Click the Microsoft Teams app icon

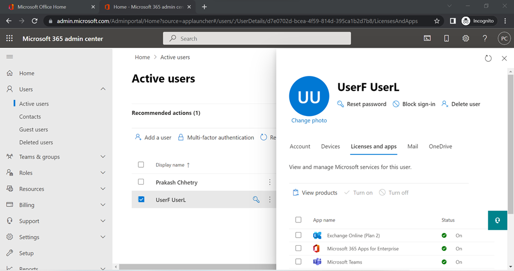click(317, 262)
